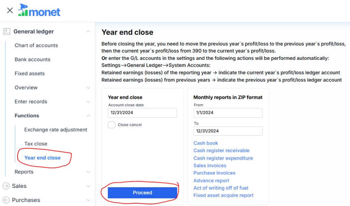Enable the Close cancel checkbox
350x206 pixels.
(111, 125)
